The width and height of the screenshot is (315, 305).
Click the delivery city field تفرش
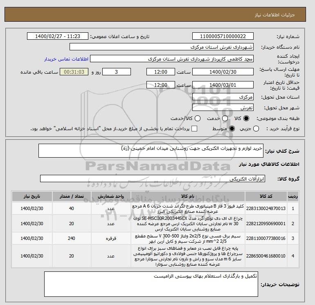coord(223,108)
